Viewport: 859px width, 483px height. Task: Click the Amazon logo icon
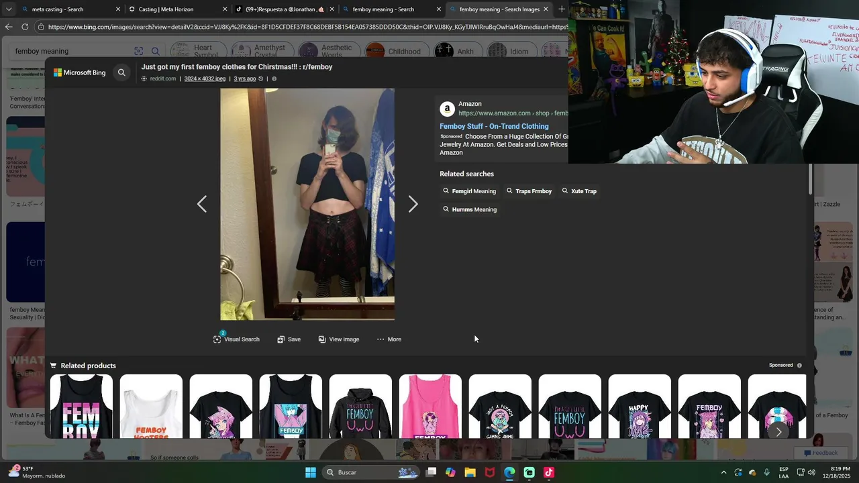(447, 109)
